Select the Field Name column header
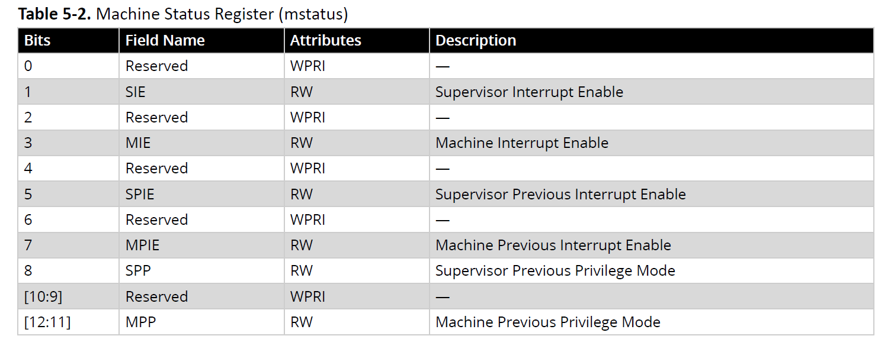Viewport: 894px width, 352px height. tap(165, 41)
